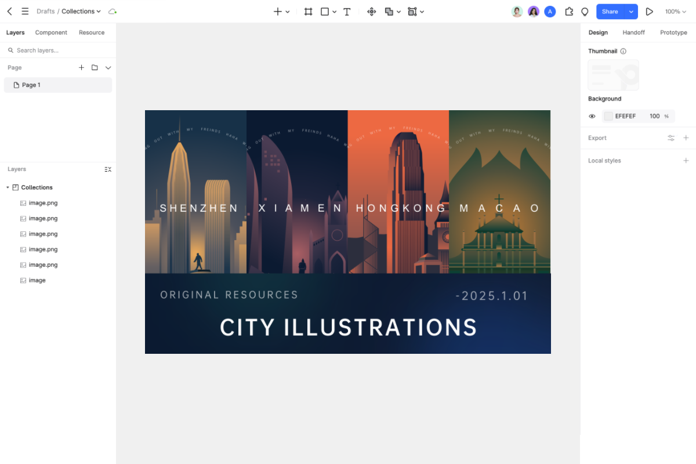Viewport: 696px width, 464px height.
Task: Go to the Drafts breadcrumb link
Action: 45,12
